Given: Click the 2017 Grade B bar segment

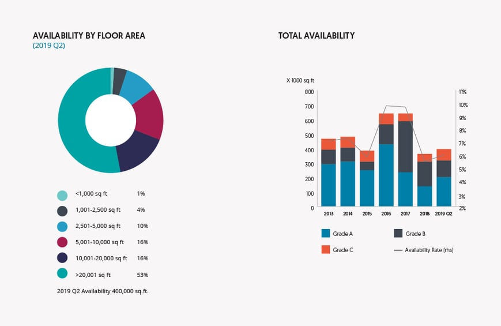Looking at the screenshot, I should tap(405, 147).
